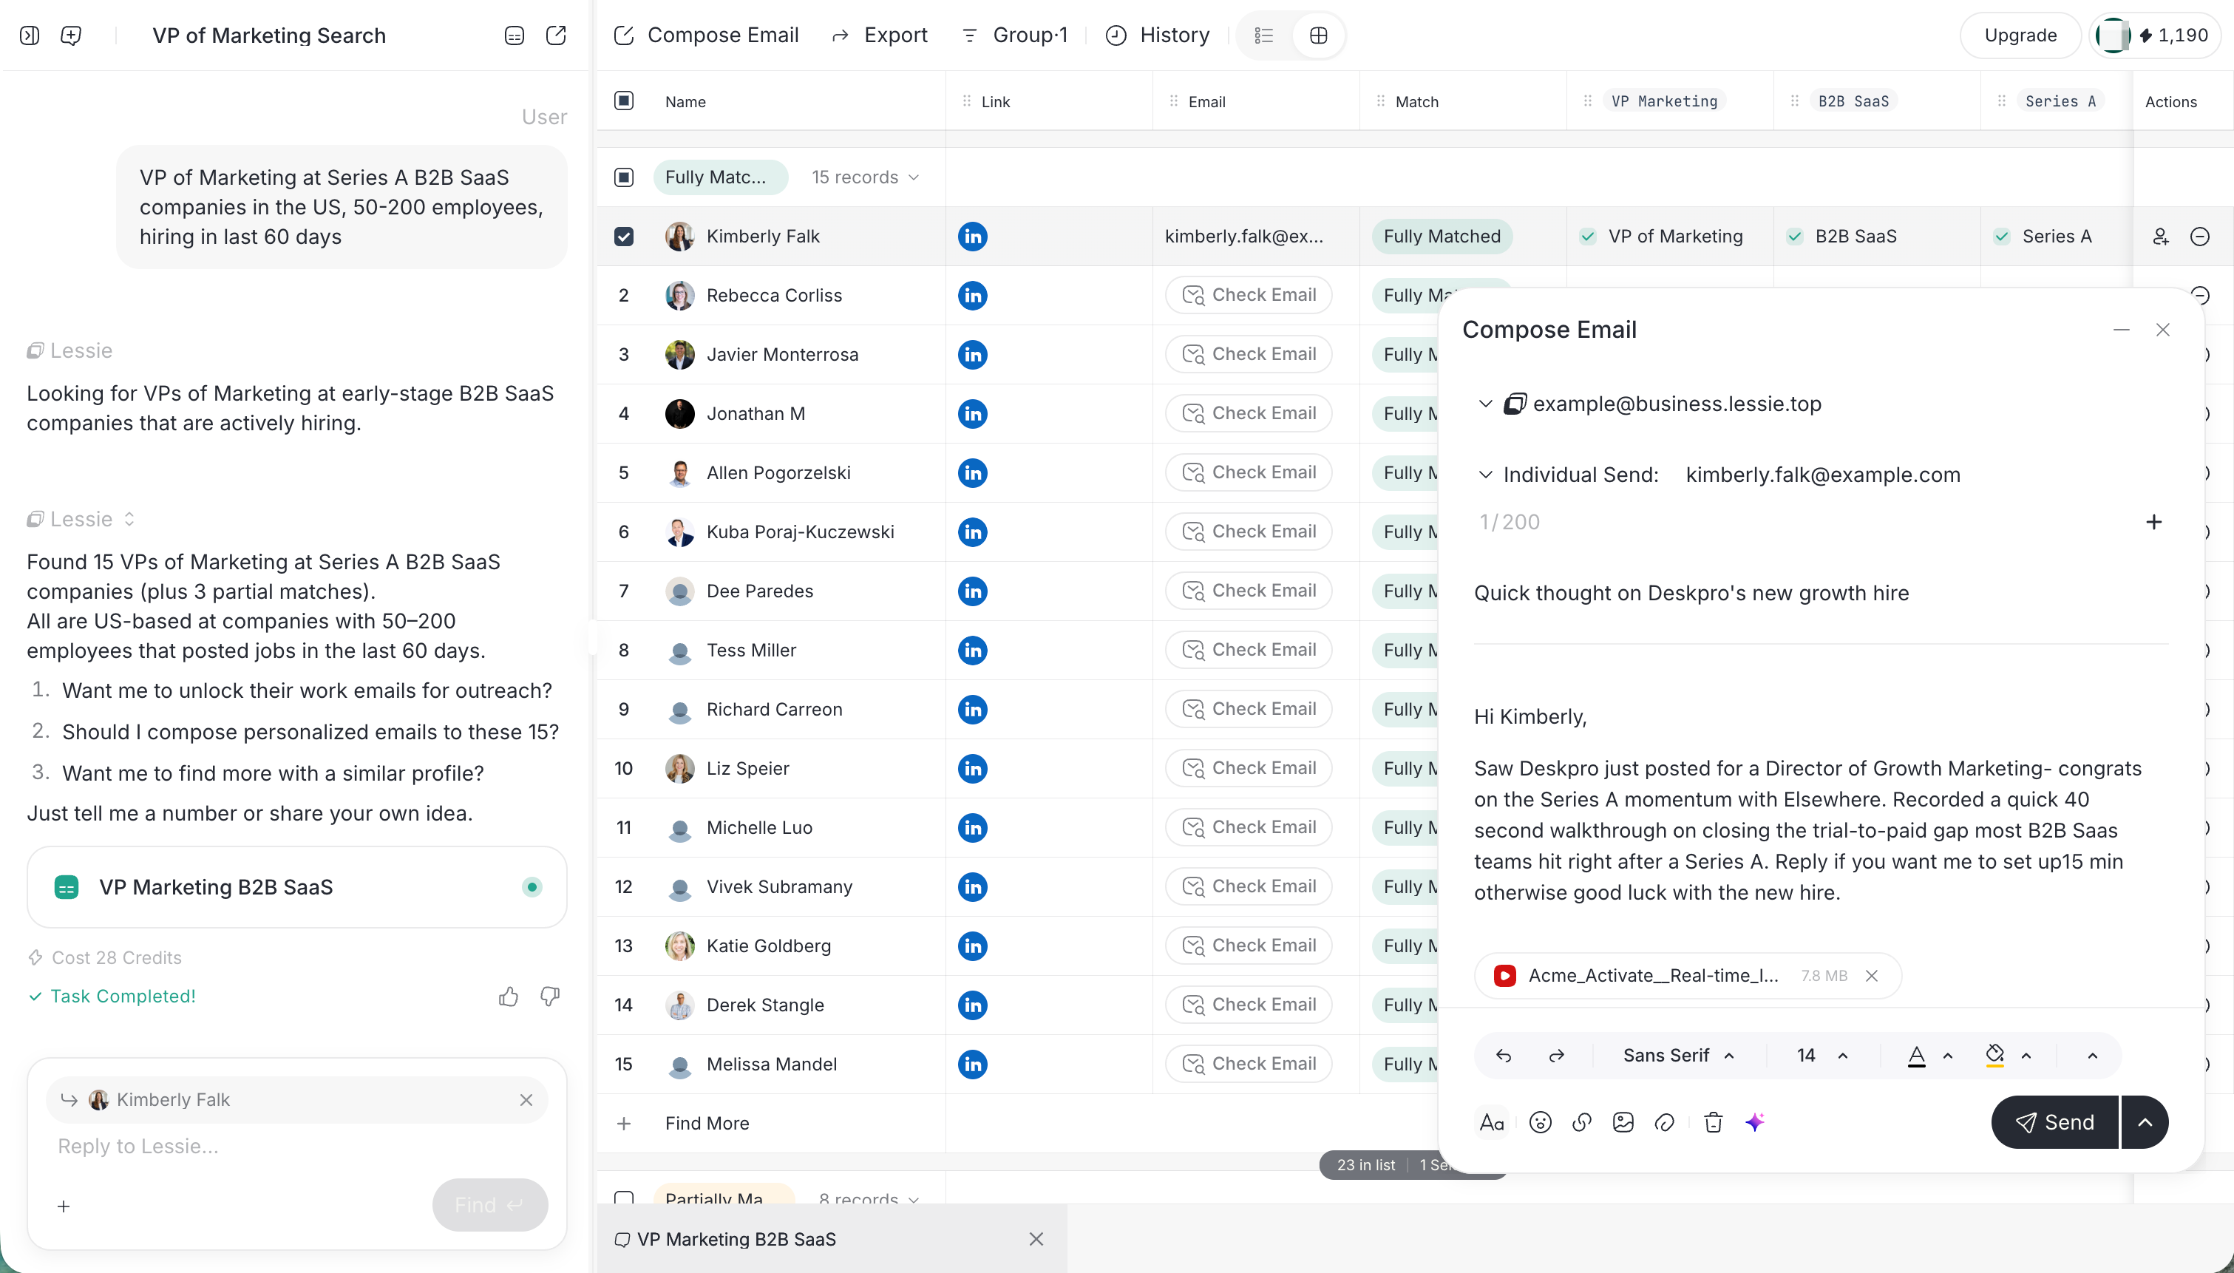Click the remove icon in Kimberly Falk's row

point(2200,236)
